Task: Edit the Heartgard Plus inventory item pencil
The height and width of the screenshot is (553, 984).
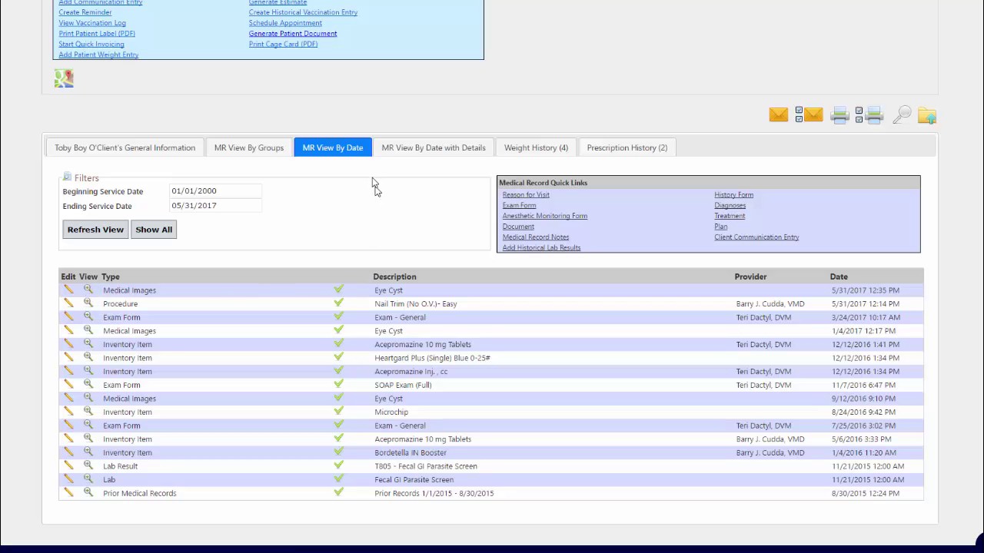Action: point(68,357)
